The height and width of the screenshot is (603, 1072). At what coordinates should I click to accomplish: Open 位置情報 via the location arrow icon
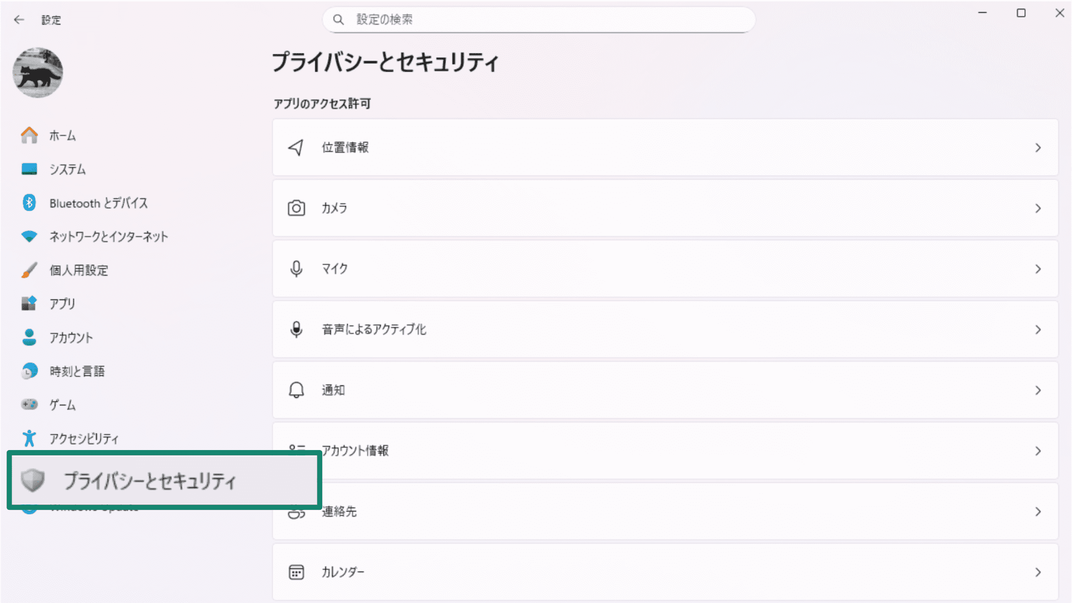tap(296, 147)
